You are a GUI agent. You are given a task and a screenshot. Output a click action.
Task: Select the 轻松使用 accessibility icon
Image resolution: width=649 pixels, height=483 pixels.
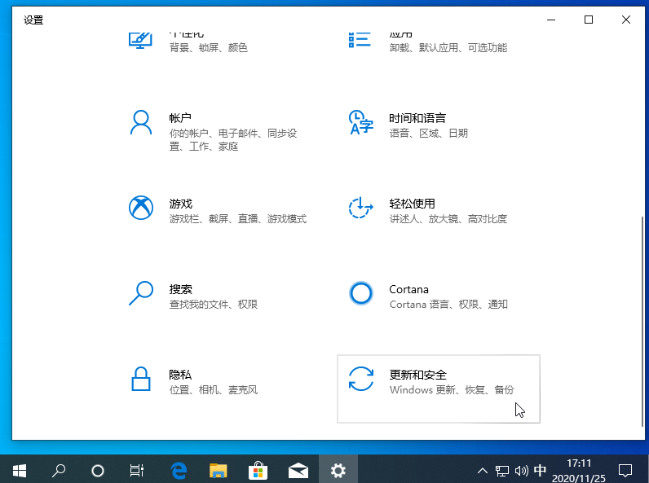click(x=360, y=208)
